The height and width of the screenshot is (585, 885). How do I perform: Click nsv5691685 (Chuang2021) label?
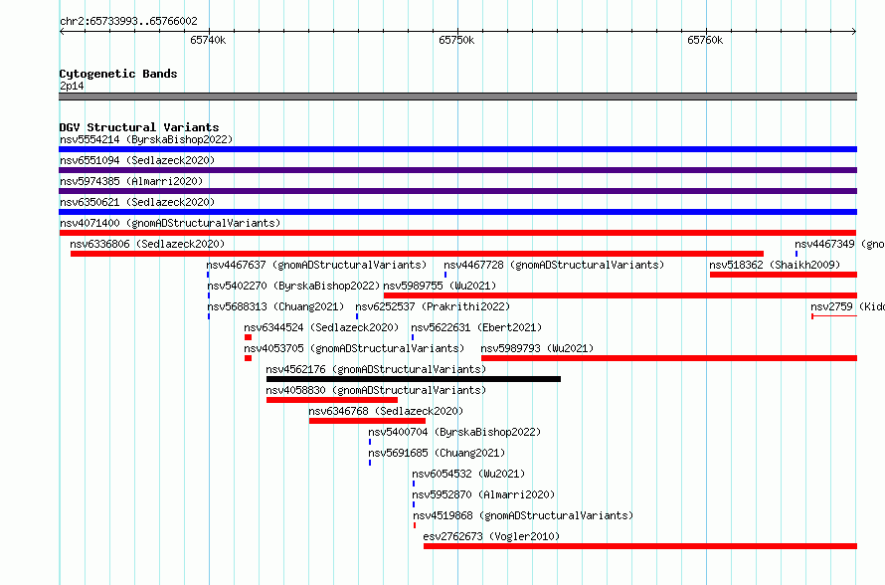(x=437, y=453)
